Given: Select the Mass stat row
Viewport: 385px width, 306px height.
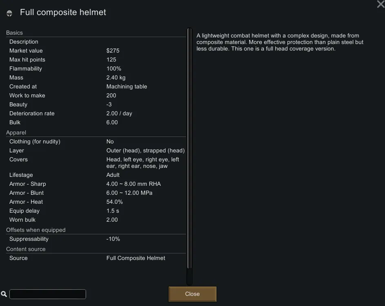Looking at the screenshot, I should (96, 78).
